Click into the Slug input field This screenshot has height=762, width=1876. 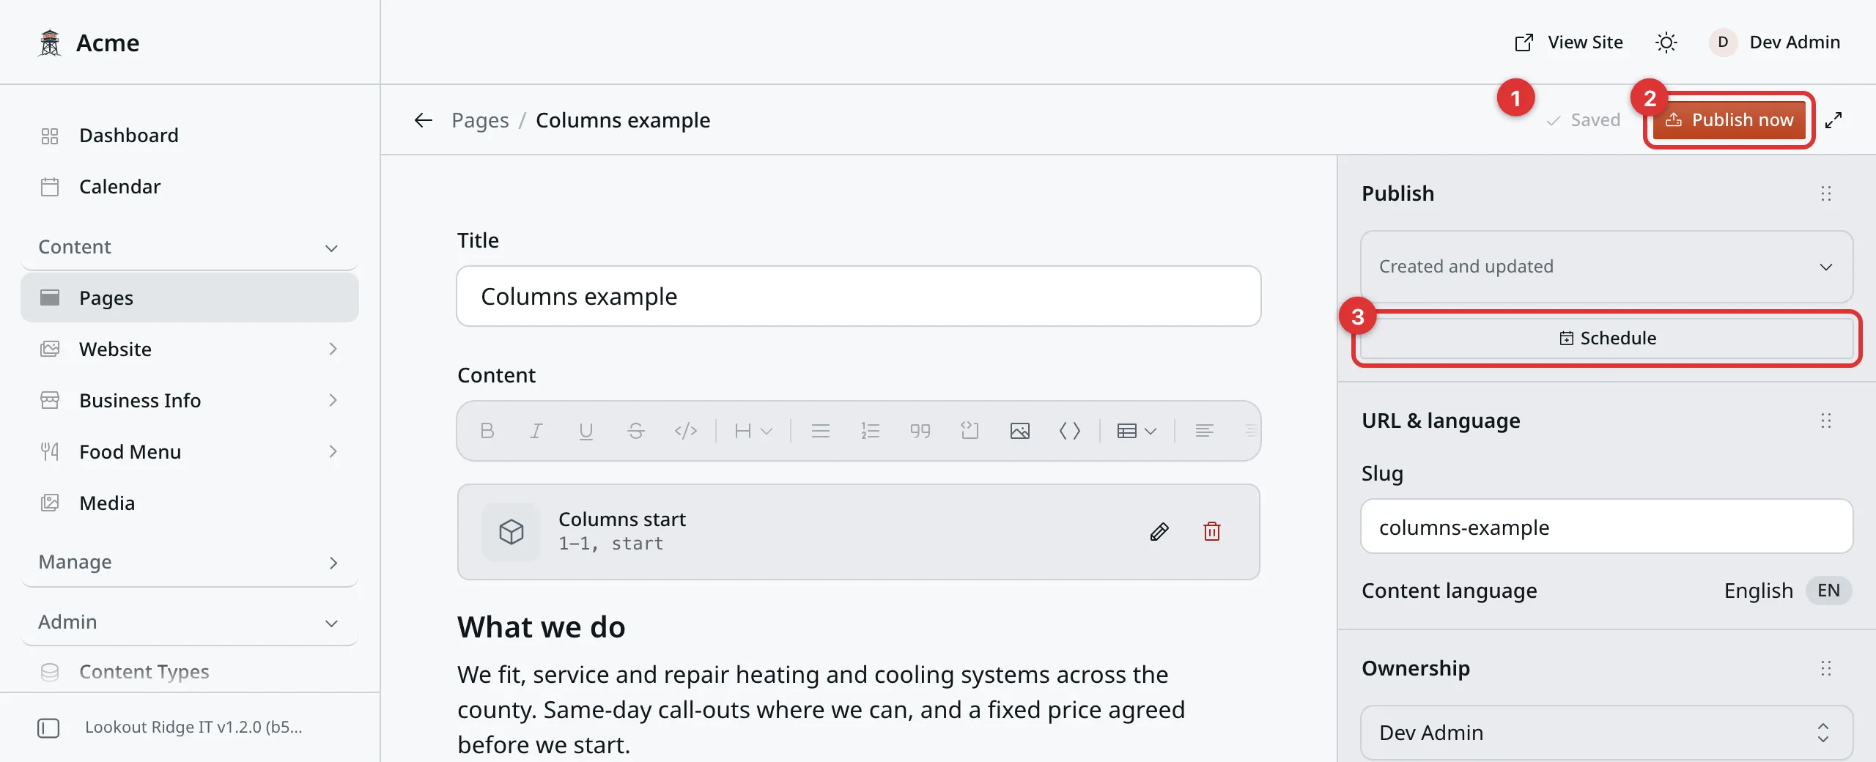click(1606, 527)
